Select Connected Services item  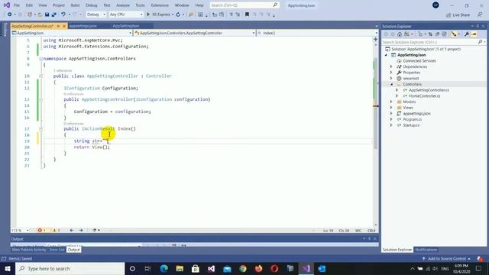pos(419,61)
